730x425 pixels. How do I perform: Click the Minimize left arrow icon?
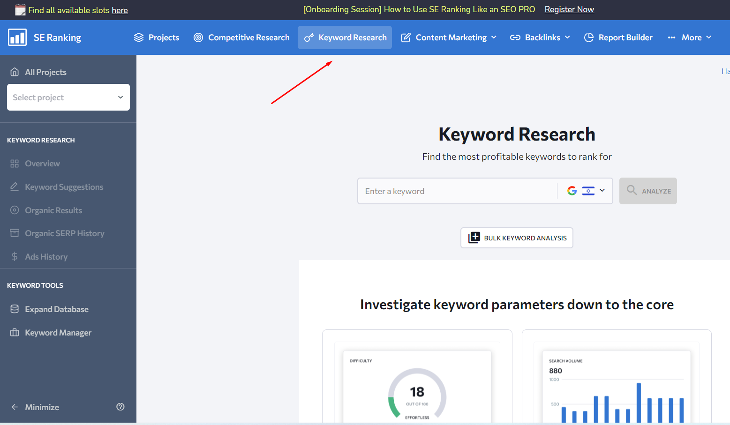(15, 407)
